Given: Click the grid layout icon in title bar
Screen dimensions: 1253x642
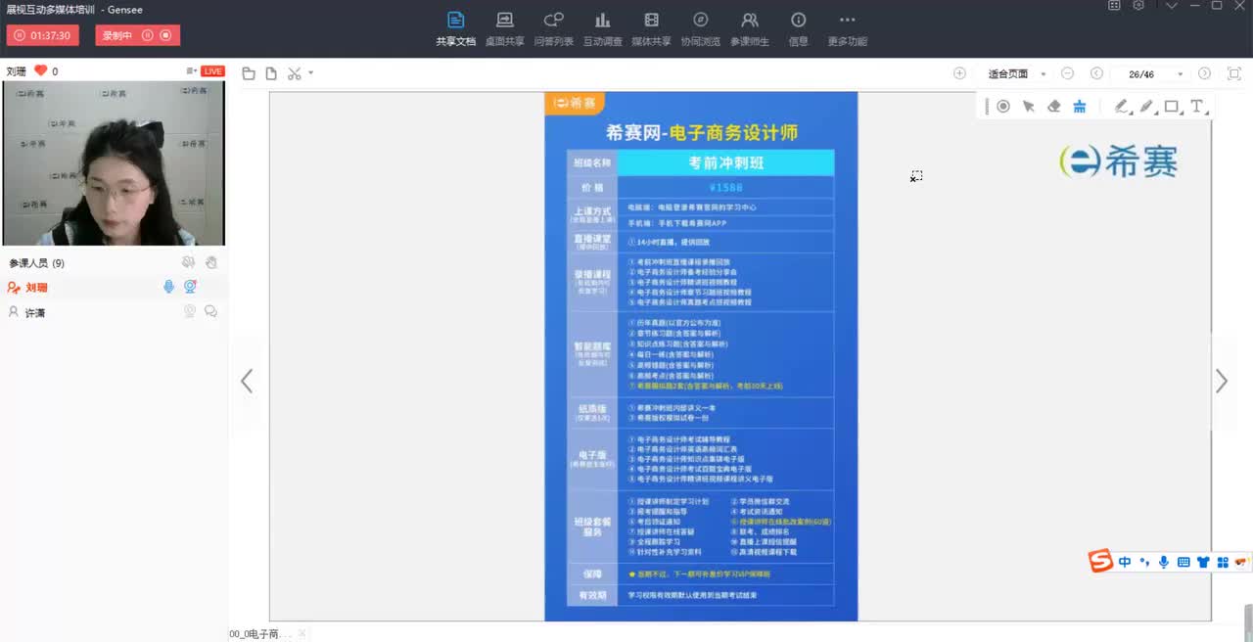Looking at the screenshot, I should tap(1114, 6).
